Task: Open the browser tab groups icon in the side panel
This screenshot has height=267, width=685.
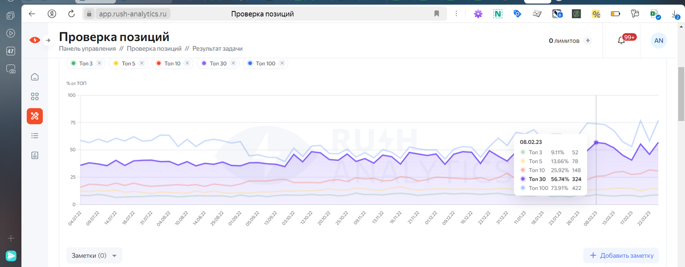Action: coord(10,15)
